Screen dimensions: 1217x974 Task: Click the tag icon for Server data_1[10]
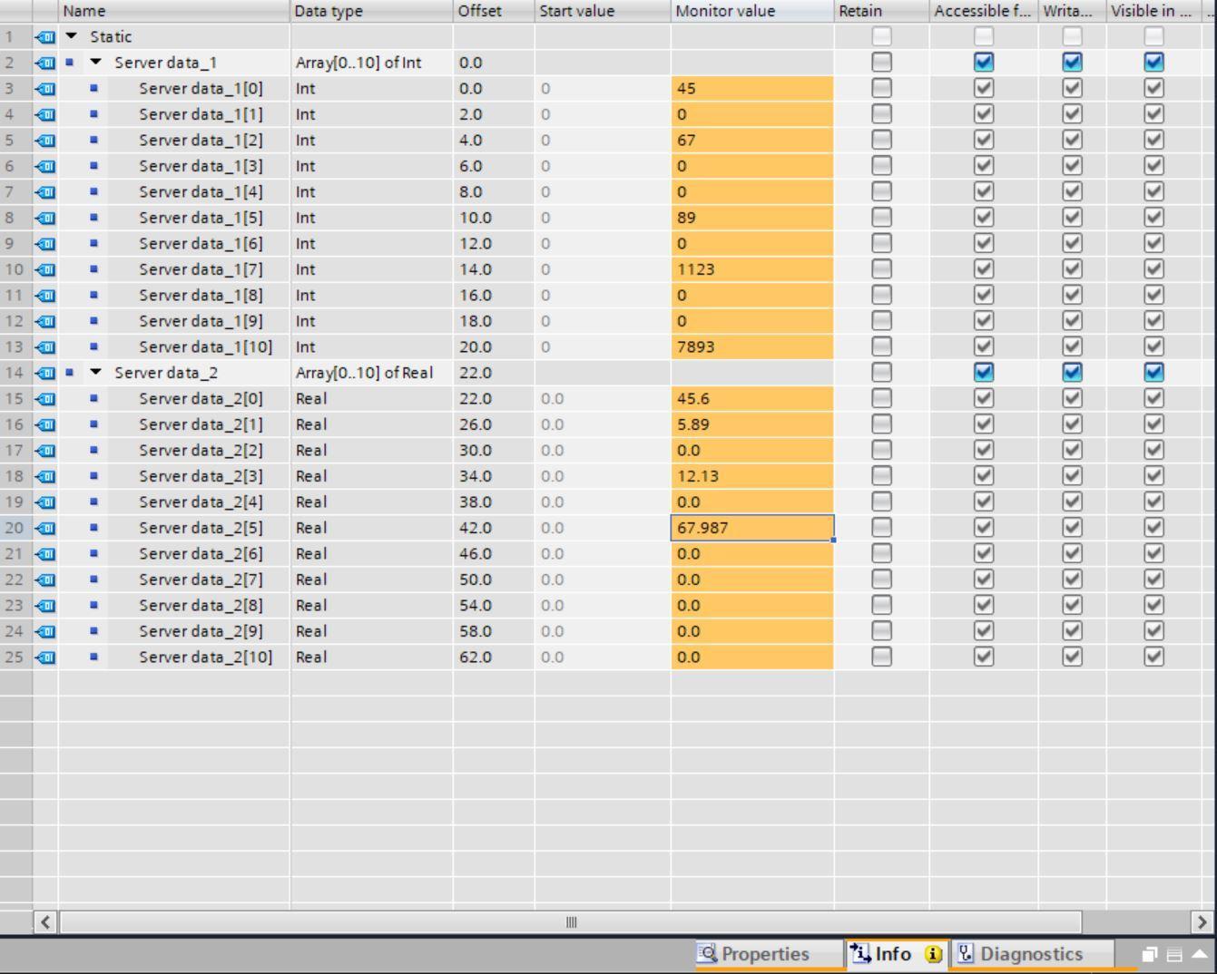(44, 347)
